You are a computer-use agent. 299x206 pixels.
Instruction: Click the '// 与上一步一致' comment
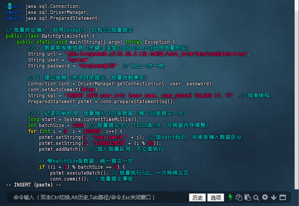pos(143,65)
